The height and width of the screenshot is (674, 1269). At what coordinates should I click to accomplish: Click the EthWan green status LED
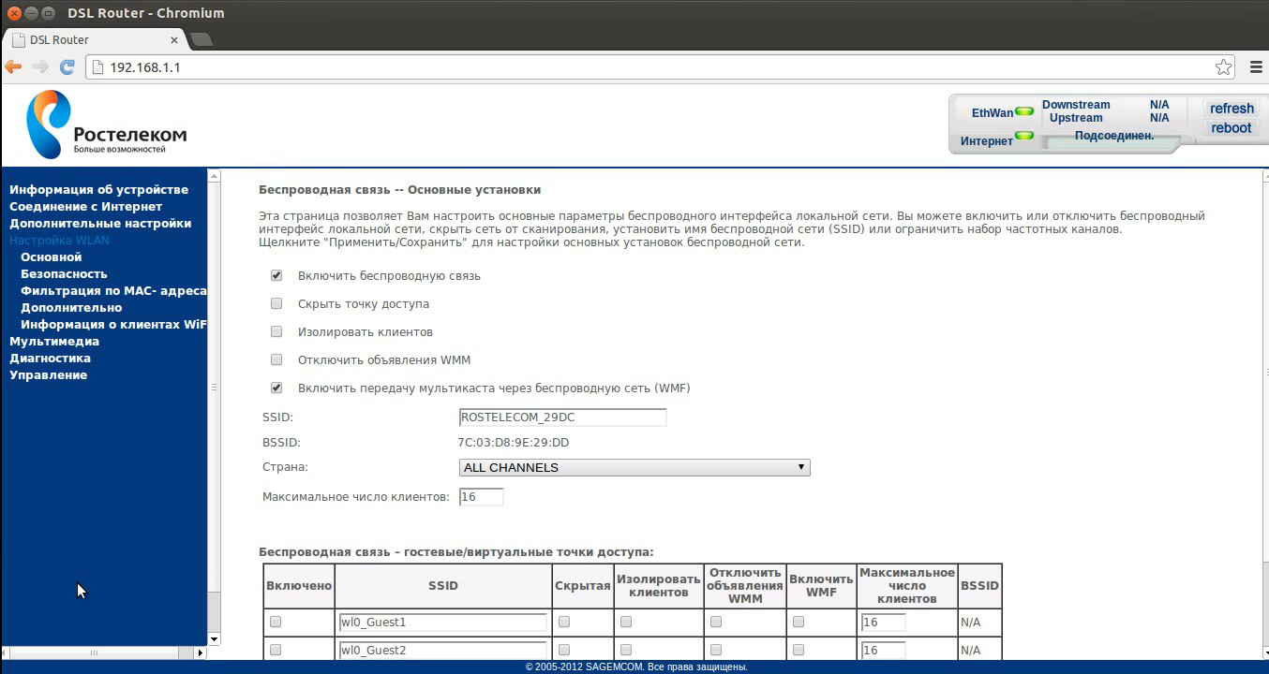(x=1024, y=112)
